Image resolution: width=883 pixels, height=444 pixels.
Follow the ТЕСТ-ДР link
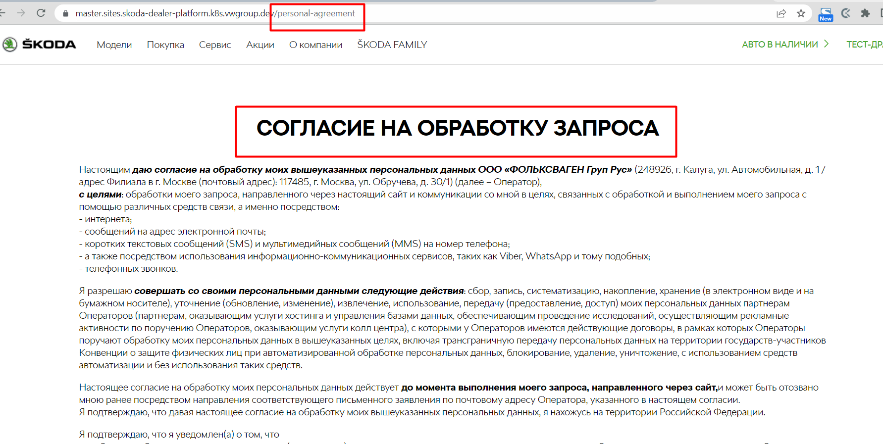coord(865,45)
